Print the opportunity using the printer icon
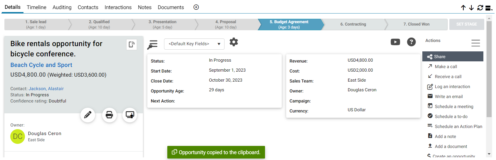 (109, 115)
